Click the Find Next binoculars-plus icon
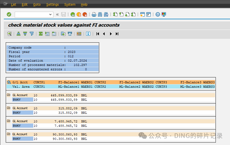This screenshot has height=145, width=230. (x=106, y=14)
